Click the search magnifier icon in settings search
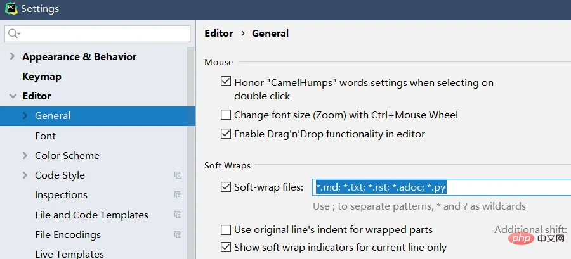Image resolution: width=571 pixels, height=259 pixels. tap(14, 34)
